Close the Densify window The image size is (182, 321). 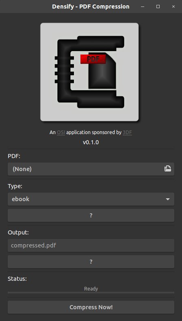click(173, 7)
